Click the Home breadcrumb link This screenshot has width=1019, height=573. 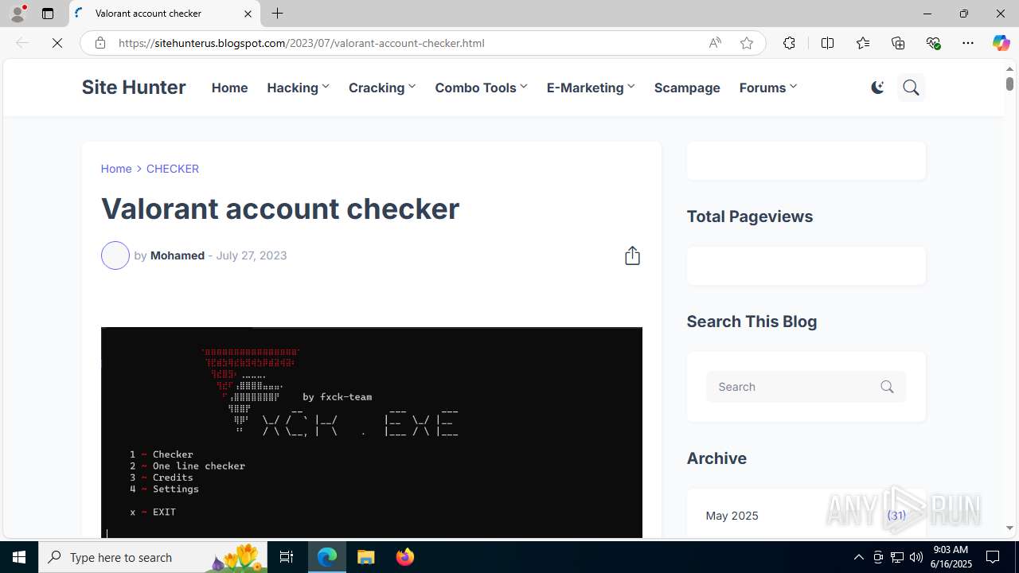click(116, 169)
